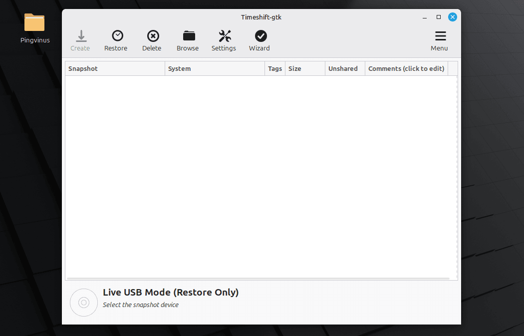Minimize the Timeshift-gtk window
The width and height of the screenshot is (524, 336).
(425, 17)
